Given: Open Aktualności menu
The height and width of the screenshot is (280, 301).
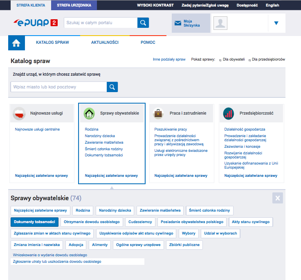Looking at the screenshot, I should coord(105,42).
